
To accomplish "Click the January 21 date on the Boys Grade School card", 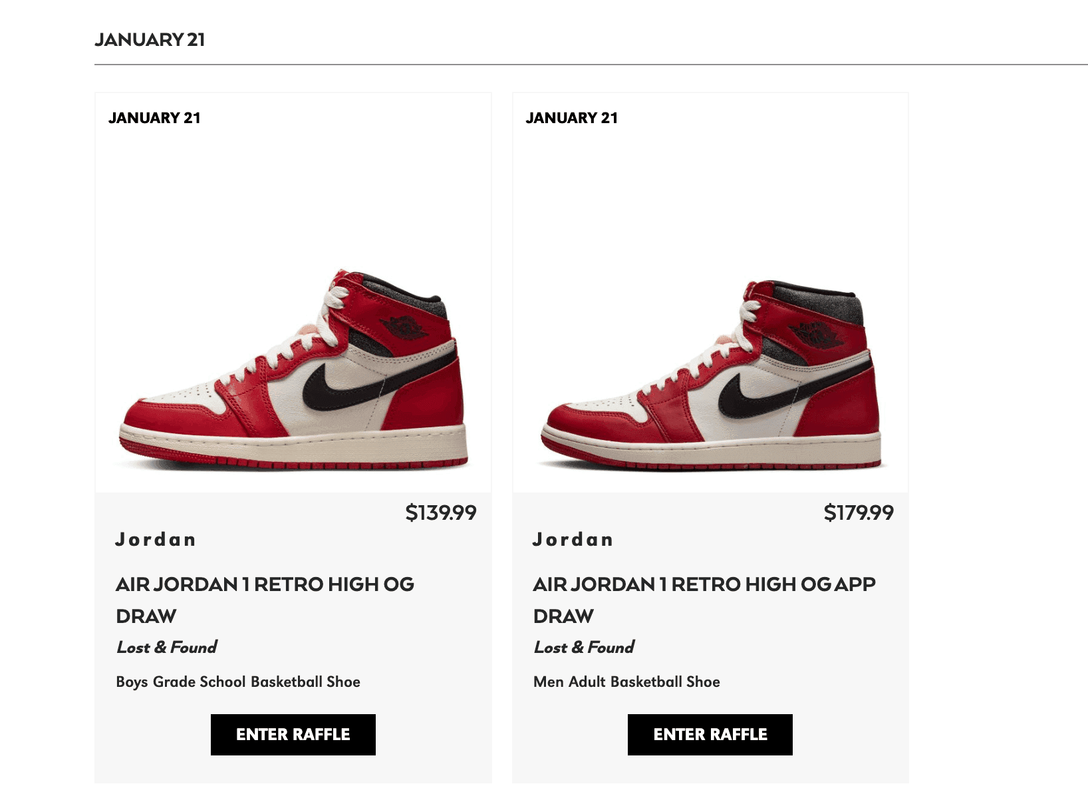I will point(154,118).
